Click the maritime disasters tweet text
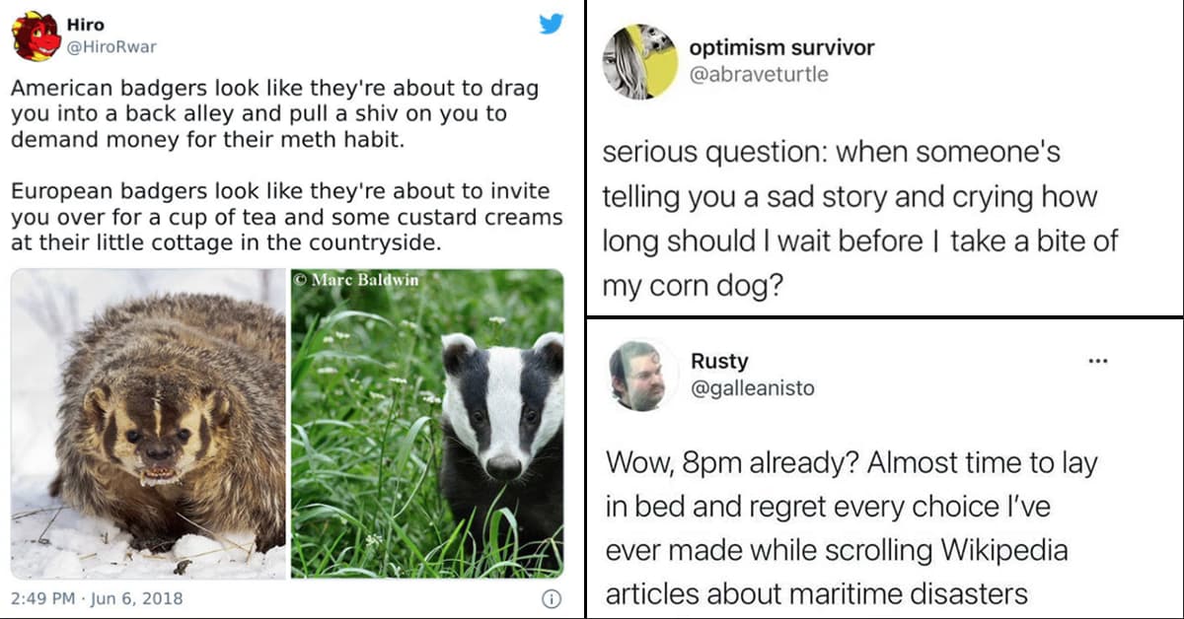Screen dimensions: 1184x619 851,527
